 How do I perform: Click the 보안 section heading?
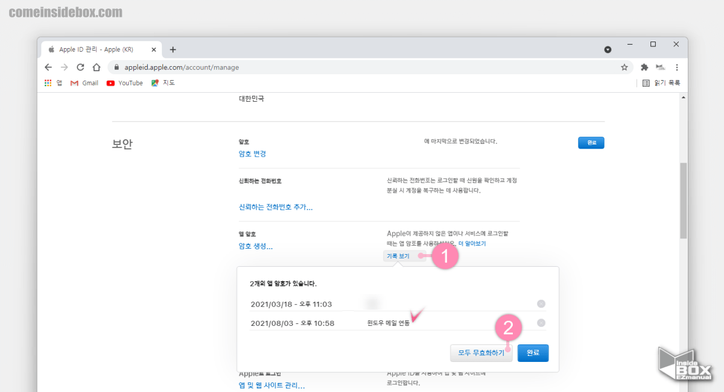click(x=122, y=144)
